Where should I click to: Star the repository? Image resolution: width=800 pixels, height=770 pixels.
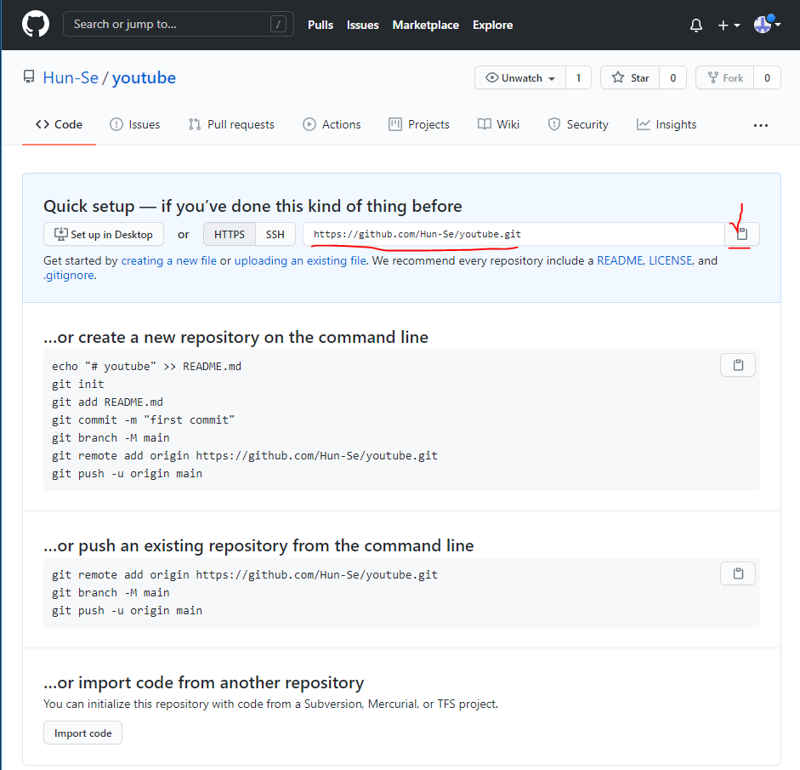tap(630, 77)
